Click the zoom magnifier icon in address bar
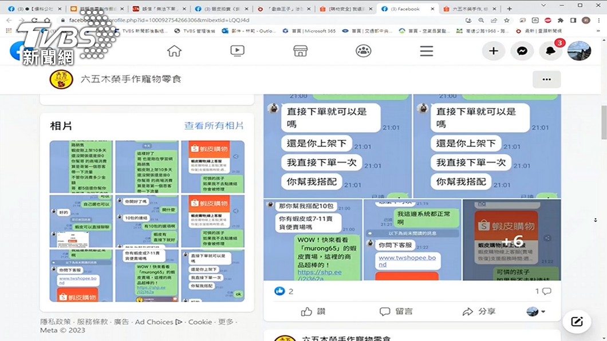Viewport: 607px width, 341px height. [x=481, y=20]
